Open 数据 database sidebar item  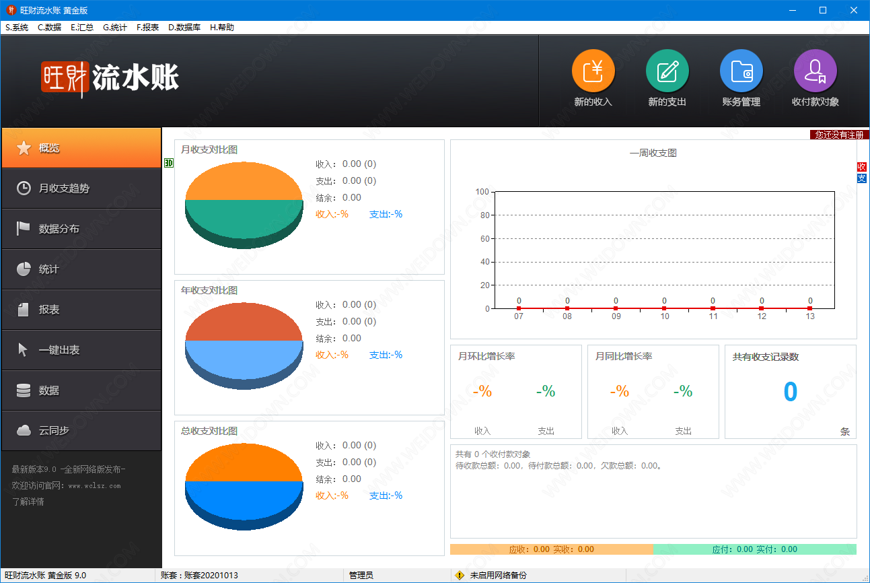click(81, 390)
